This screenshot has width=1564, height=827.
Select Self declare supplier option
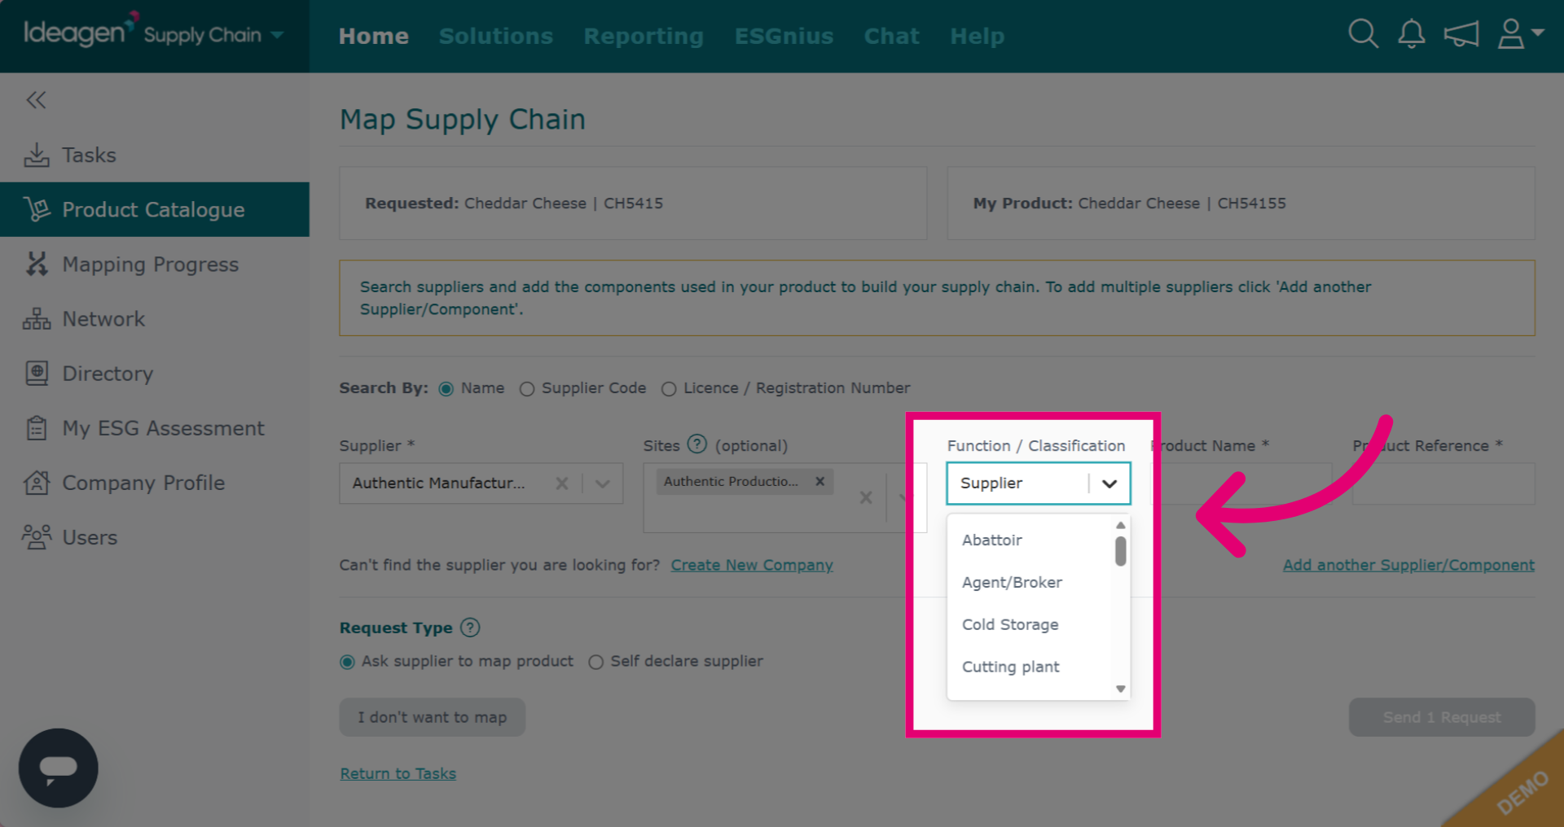(x=596, y=662)
